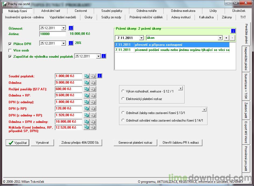254x186 pixels.
Task: Click the Generovat platební rozkaz button
Action: tap(135, 143)
